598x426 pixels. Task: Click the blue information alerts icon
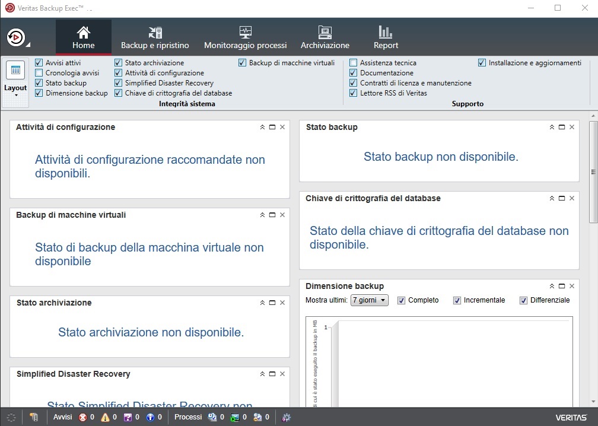point(150,417)
